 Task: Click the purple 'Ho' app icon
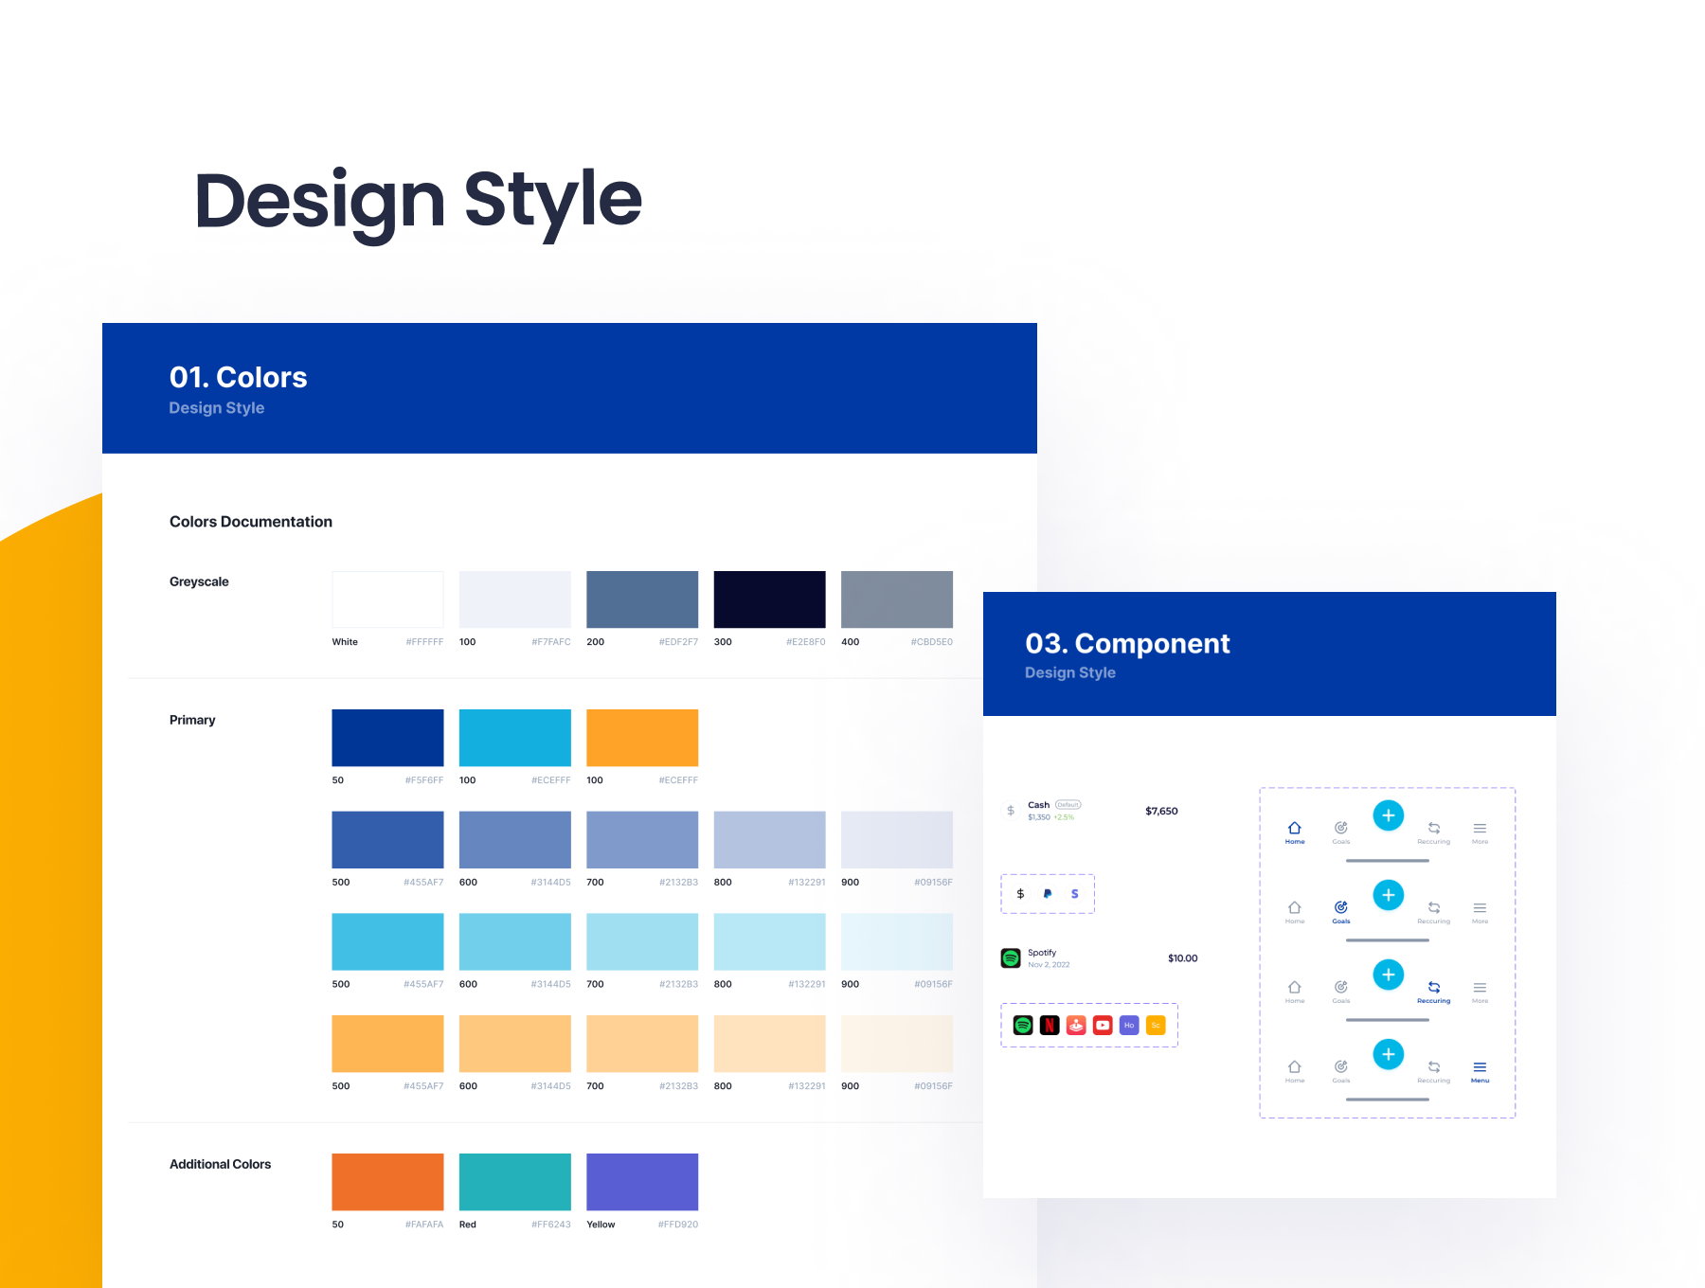tap(1129, 1025)
